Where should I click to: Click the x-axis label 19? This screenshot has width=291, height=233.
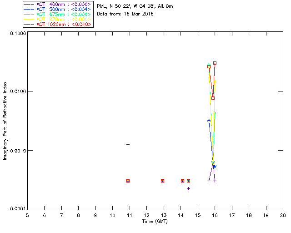pos(266,215)
